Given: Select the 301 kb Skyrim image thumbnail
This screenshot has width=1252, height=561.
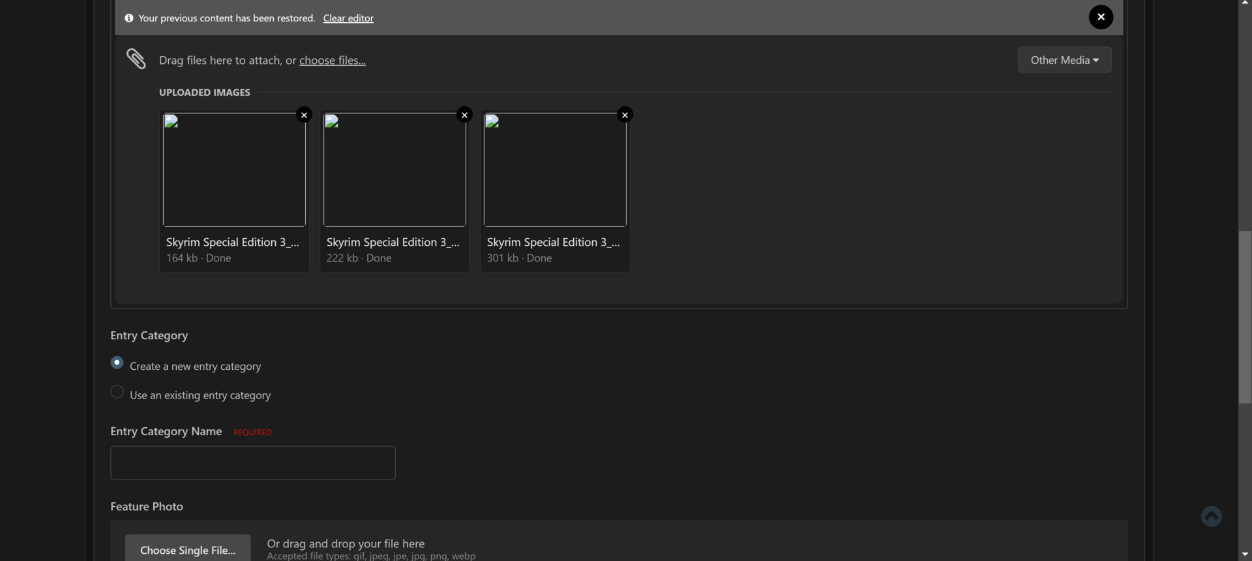Looking at the screenshot, I should pyautogui.click(x=555, y=170).
